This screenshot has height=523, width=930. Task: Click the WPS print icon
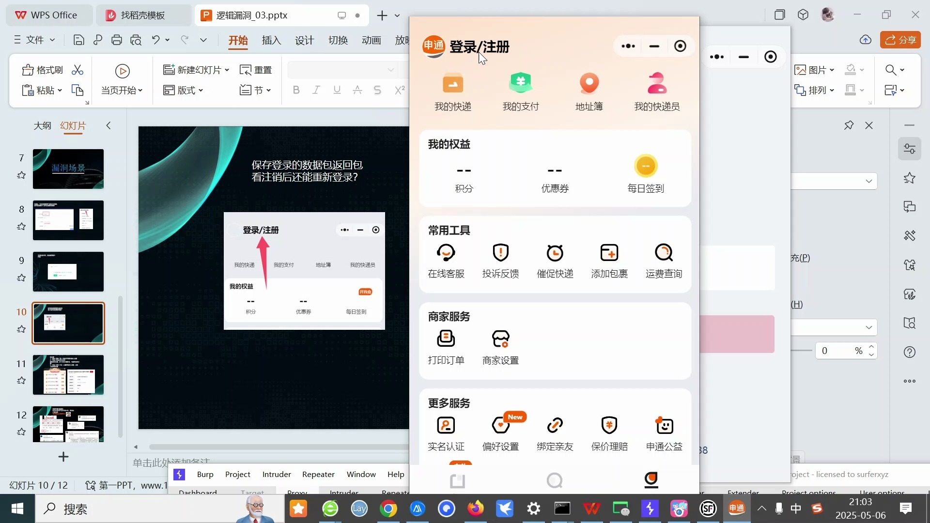click(x=117, y=40)
